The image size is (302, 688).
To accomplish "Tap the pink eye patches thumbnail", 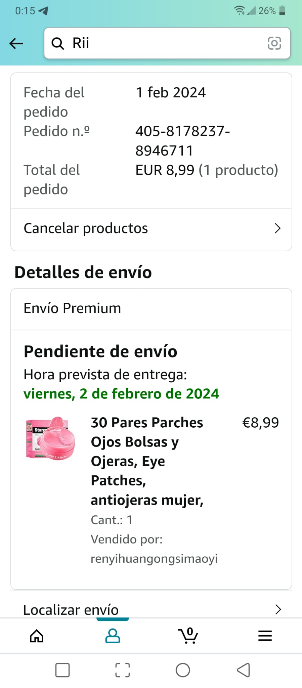I will tap(50, 438).
